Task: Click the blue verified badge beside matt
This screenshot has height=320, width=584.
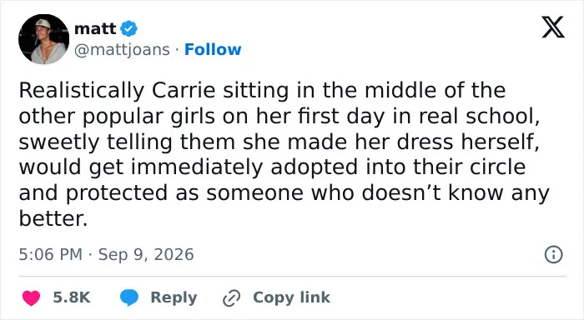Action: coord(128,29)
